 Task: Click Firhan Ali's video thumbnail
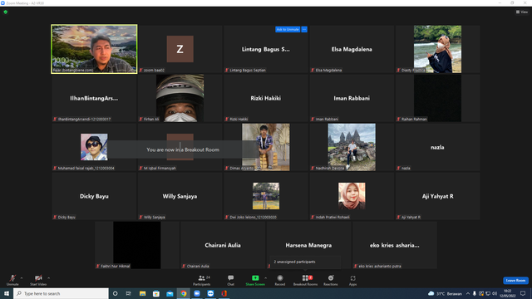click(180, 98)
